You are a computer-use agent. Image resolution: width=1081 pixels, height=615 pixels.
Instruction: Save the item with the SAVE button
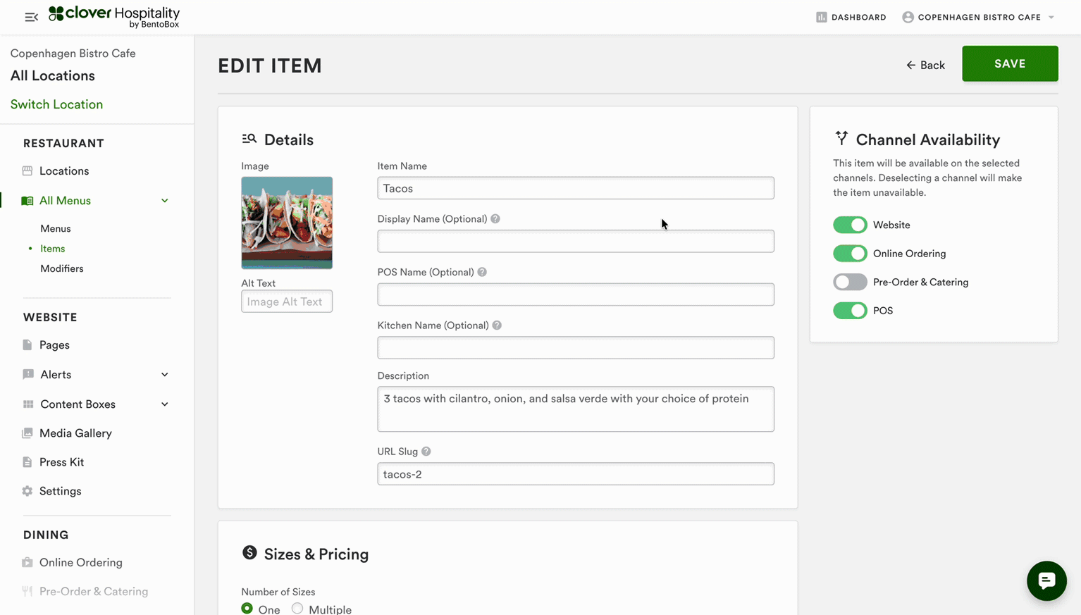coord(1009,63)
